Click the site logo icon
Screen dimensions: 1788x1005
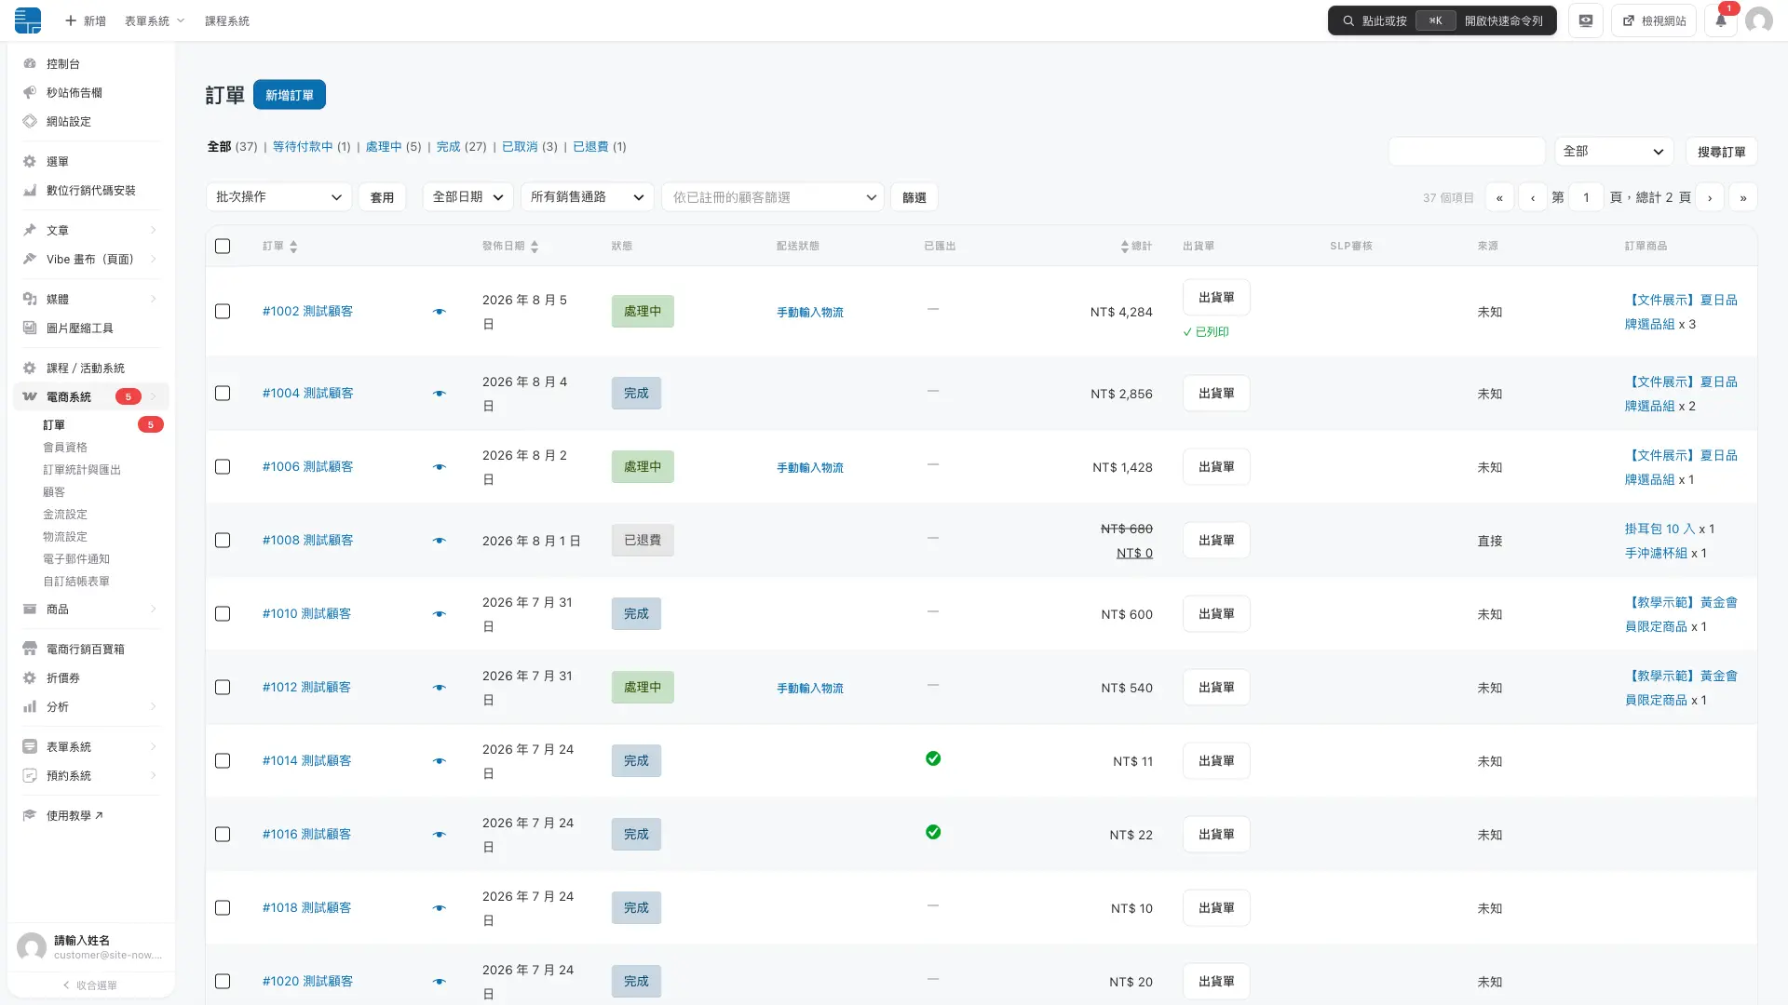(28, 20)
